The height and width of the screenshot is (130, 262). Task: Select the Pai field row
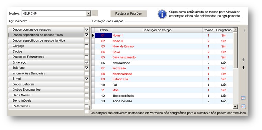coord(162,85)
